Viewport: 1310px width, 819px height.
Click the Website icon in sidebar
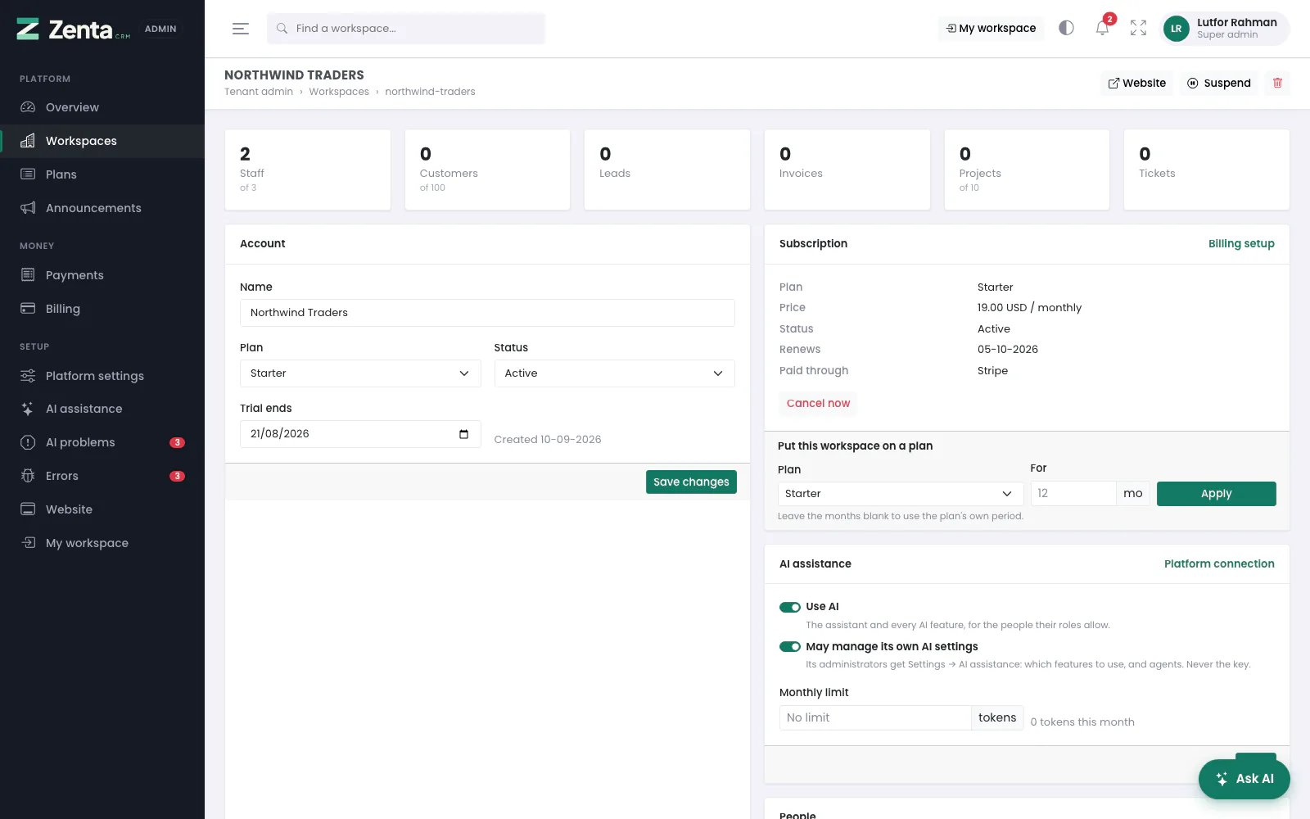coord(28,509)
